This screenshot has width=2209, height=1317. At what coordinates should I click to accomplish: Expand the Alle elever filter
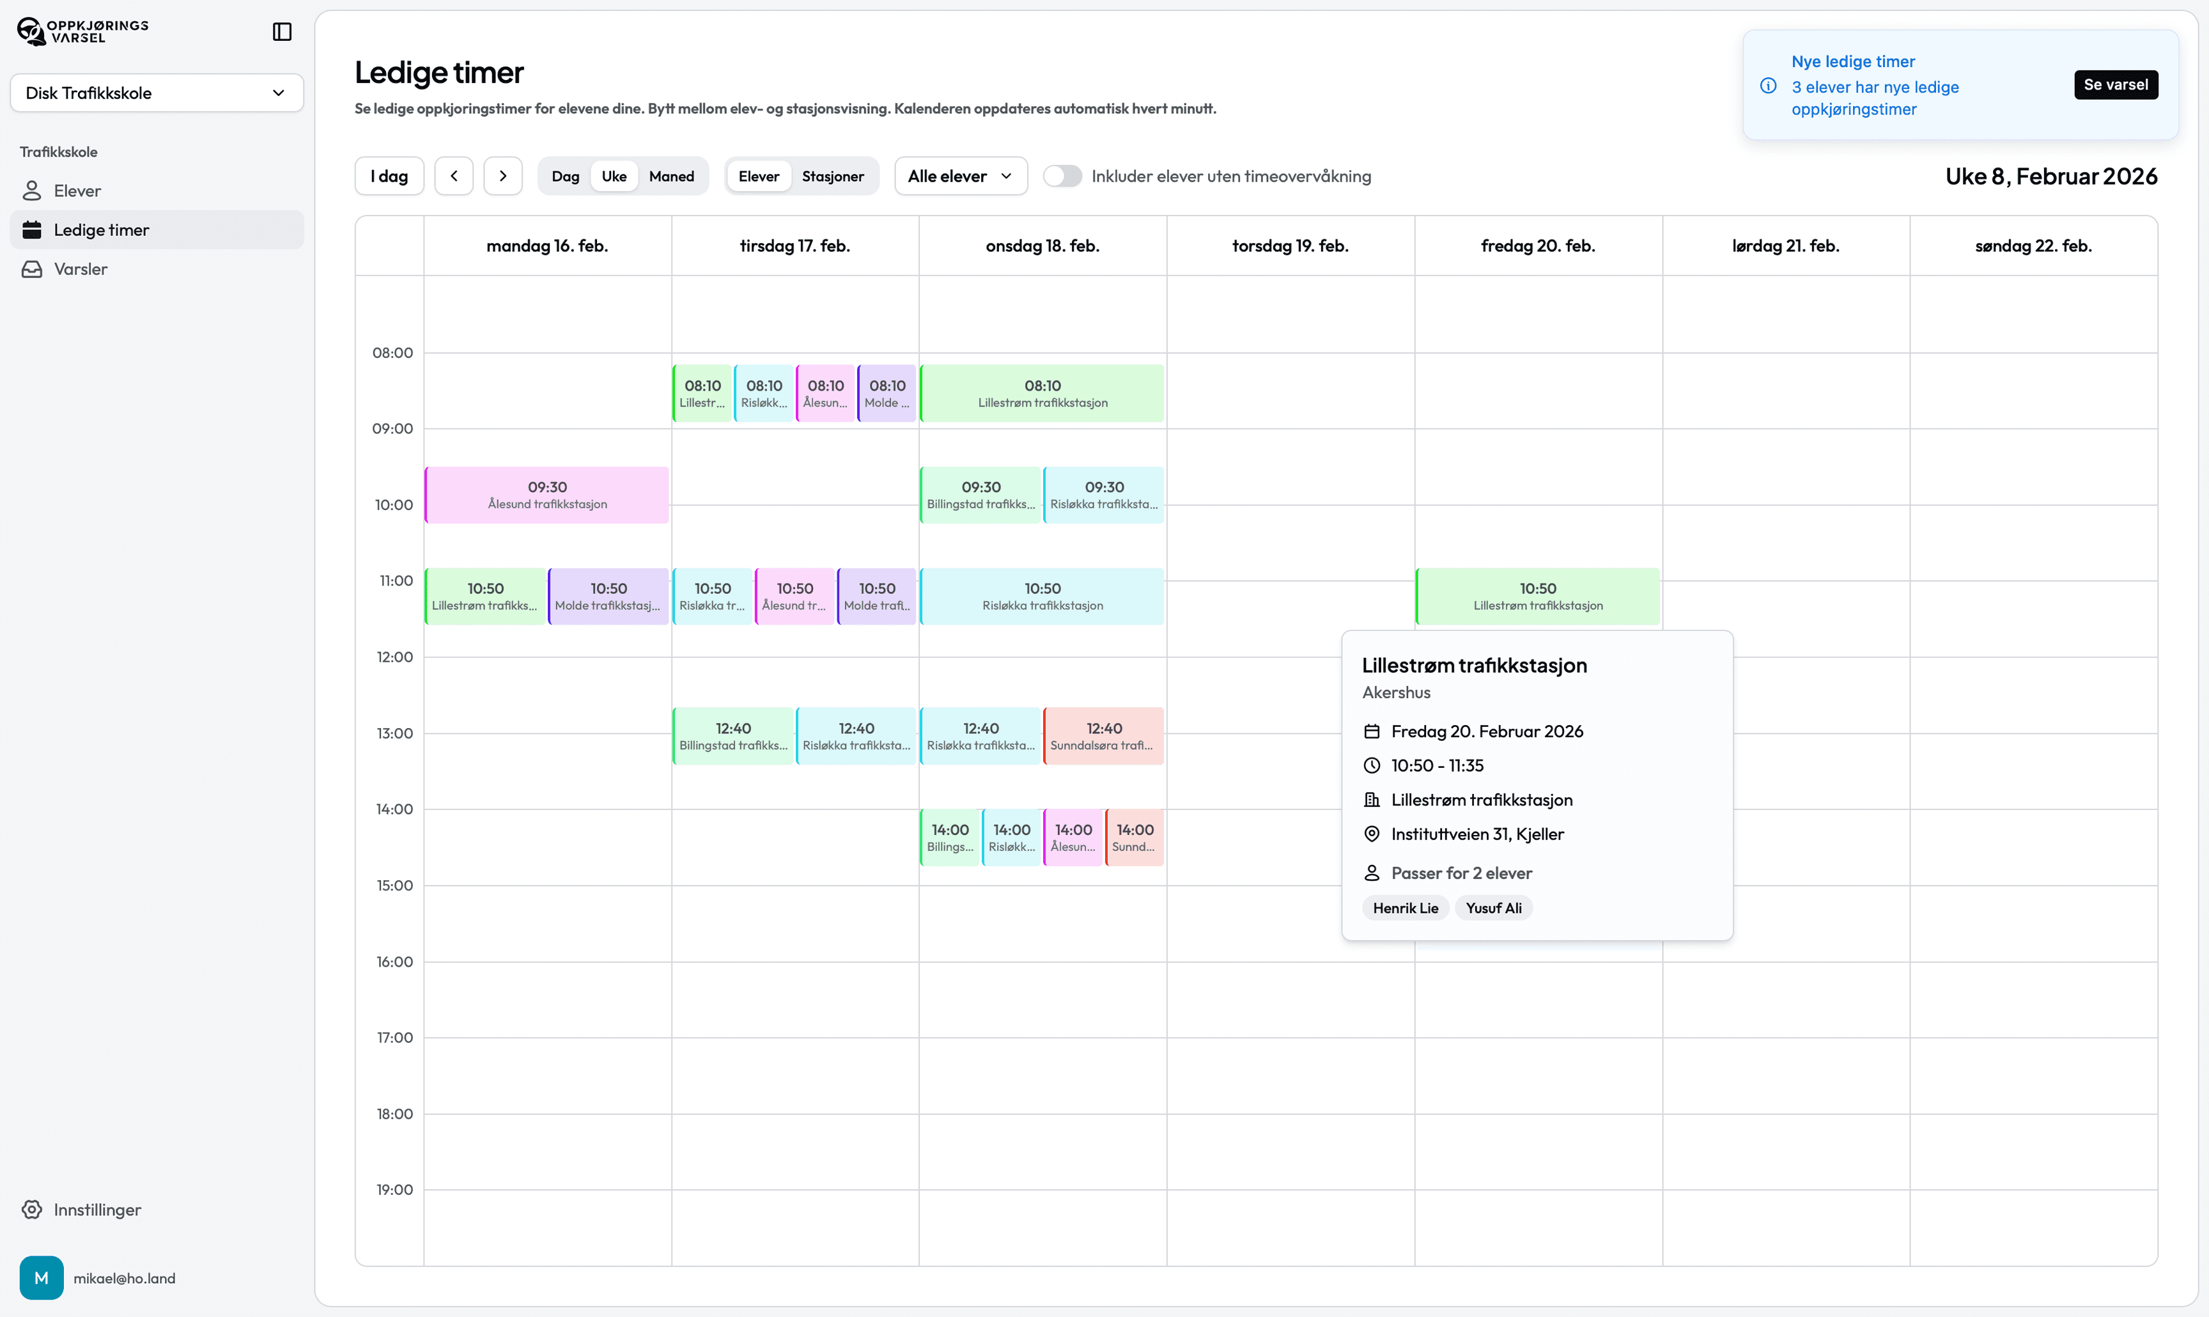coord(961,176)
